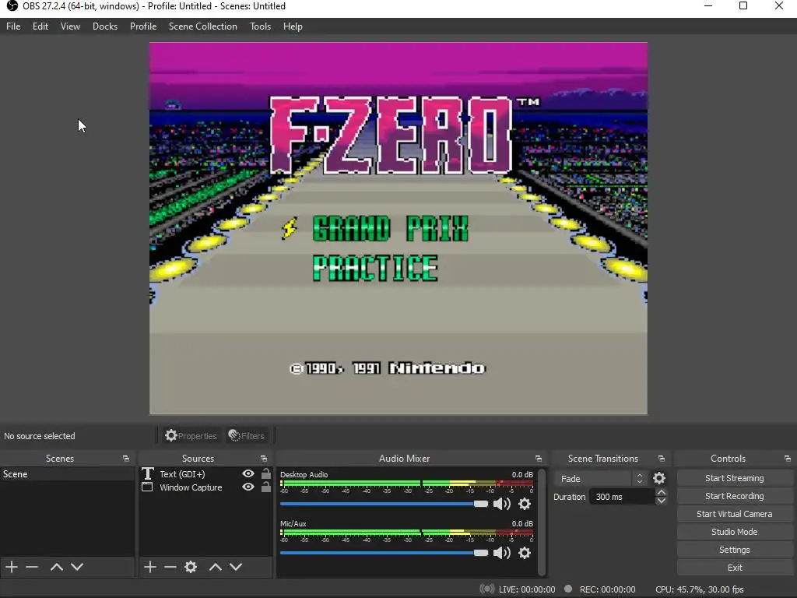
Task: Click the Exit button
Action: 735,568
